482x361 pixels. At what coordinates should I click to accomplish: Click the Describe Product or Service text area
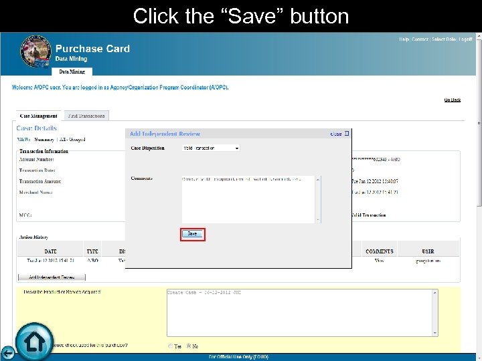(x=300, y=313)
